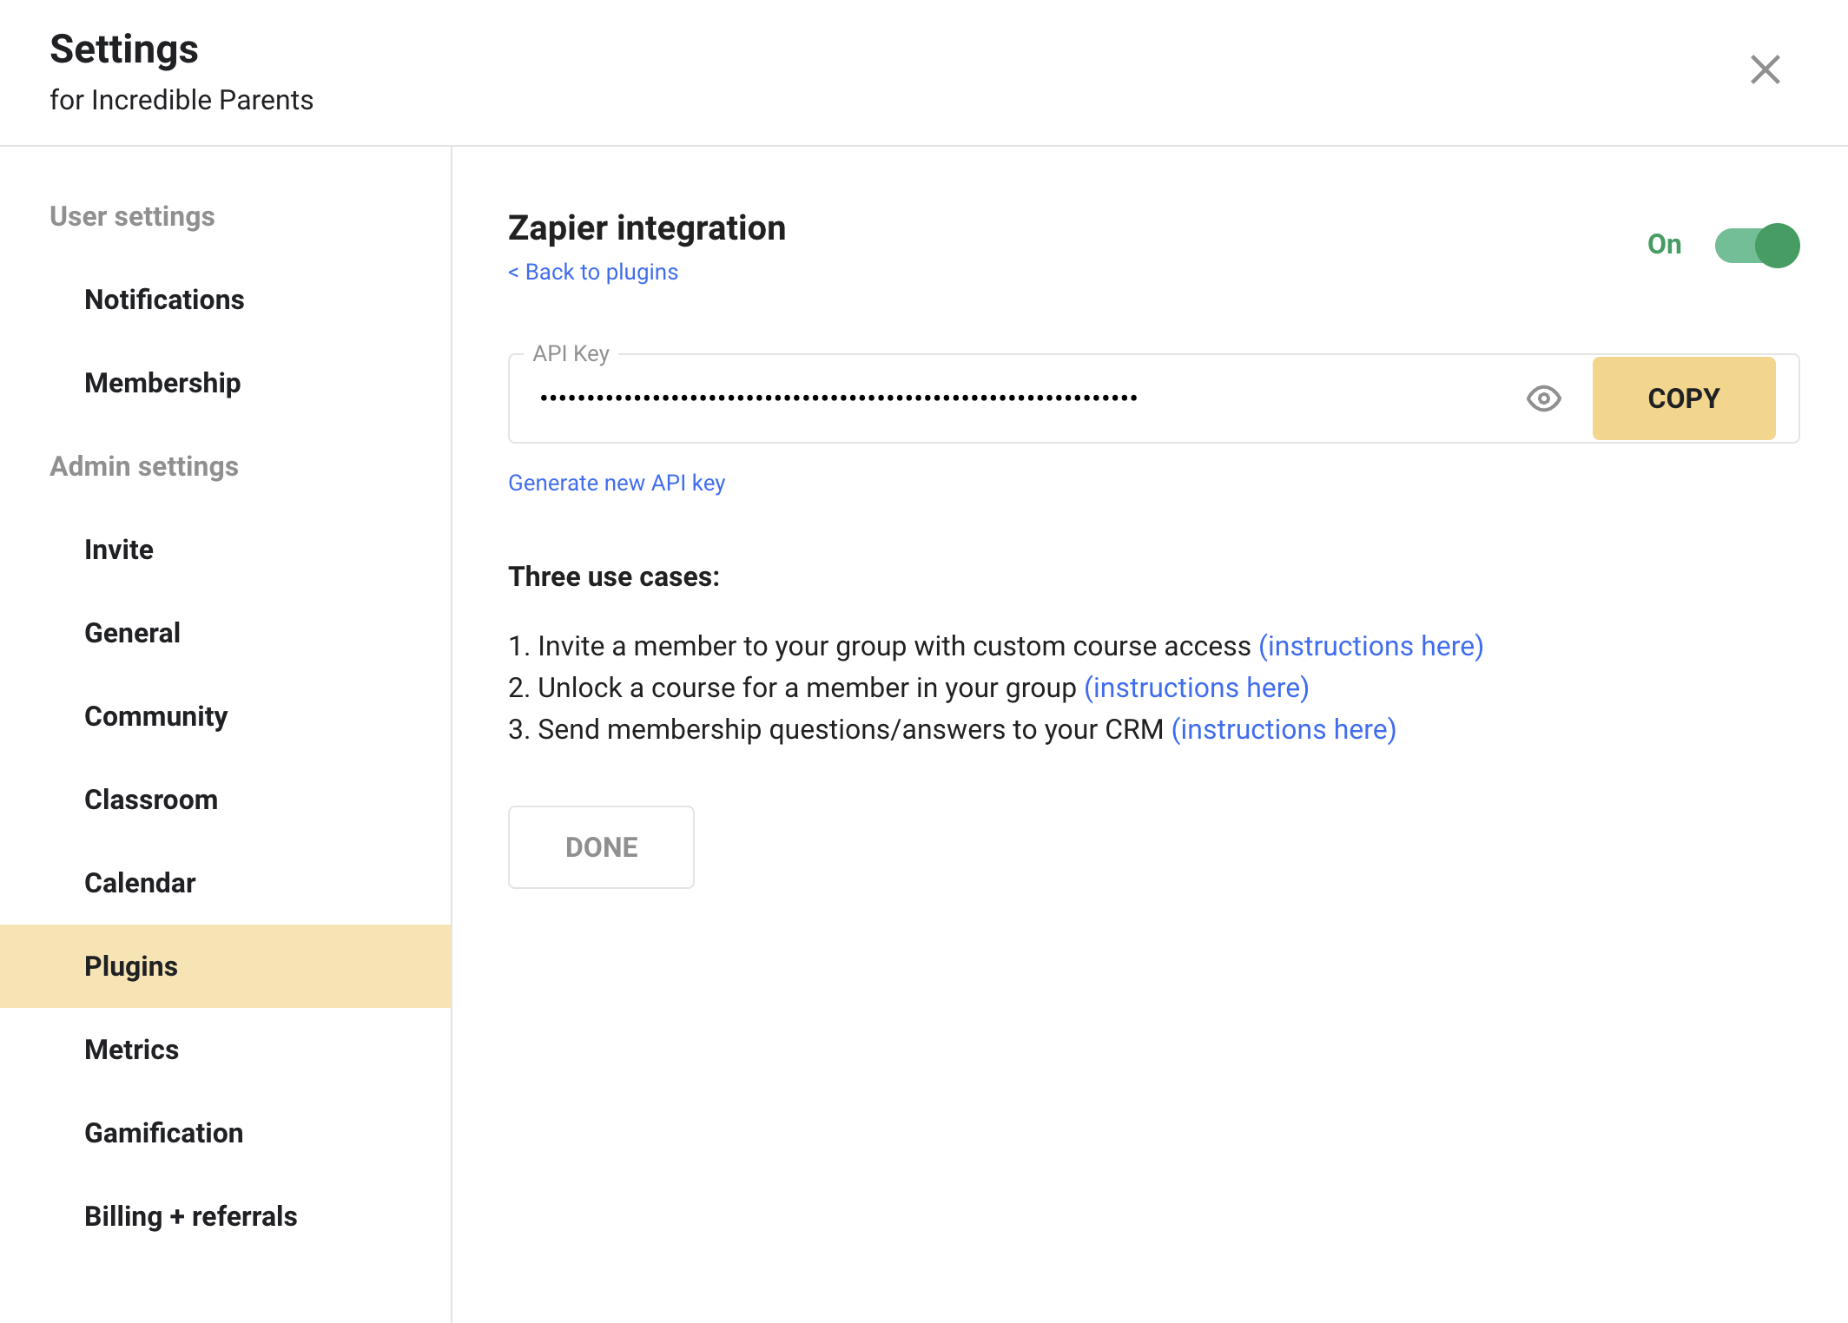
Task: Copy the API key
Action: click(x=1683, y=398)
